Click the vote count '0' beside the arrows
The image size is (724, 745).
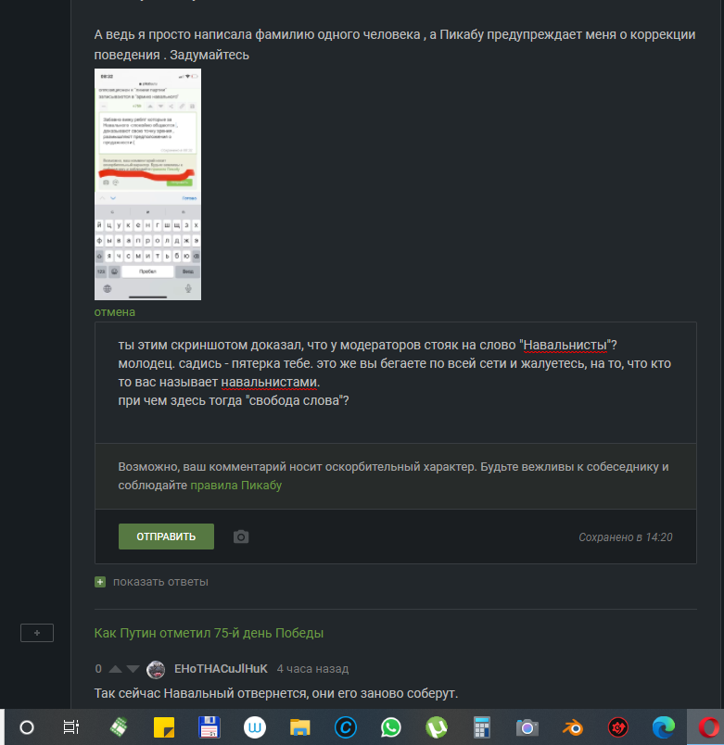tap(98, 669)
